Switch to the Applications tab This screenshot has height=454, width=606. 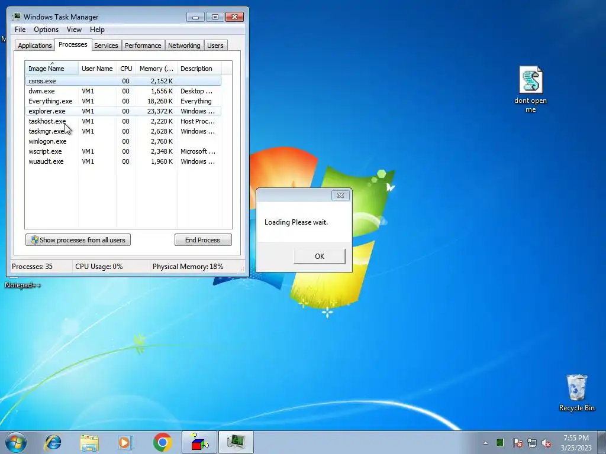tap(35, 46)
